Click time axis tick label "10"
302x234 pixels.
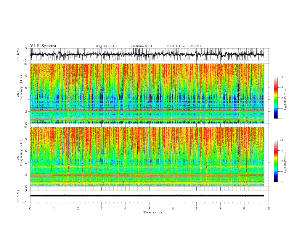(268, 208)
